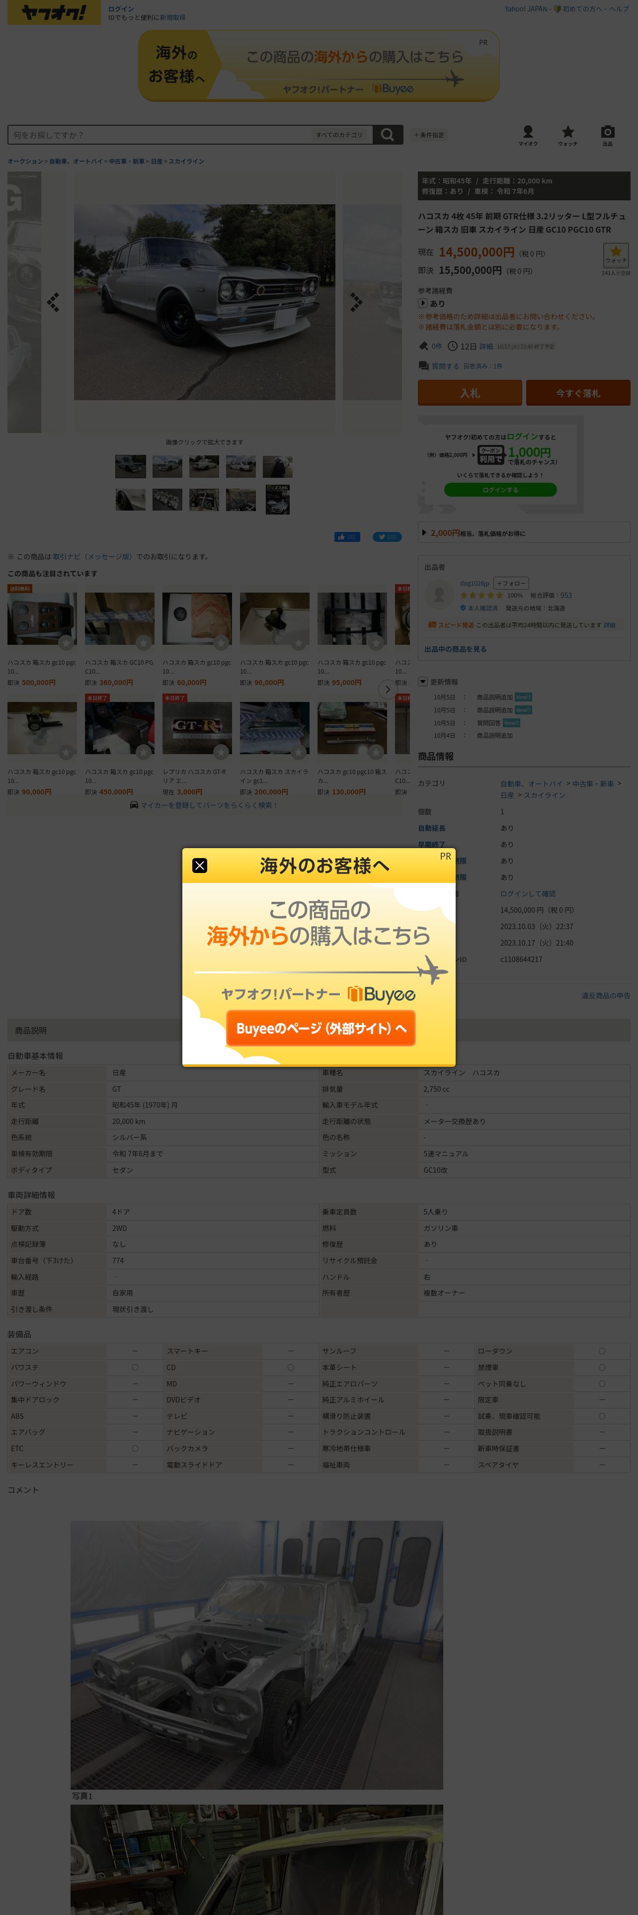Follow seller with ＋フォロー button

tap(511, 584)
